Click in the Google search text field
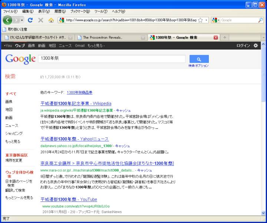Screen dimensions: 267x223 click(x=111, y=59)
